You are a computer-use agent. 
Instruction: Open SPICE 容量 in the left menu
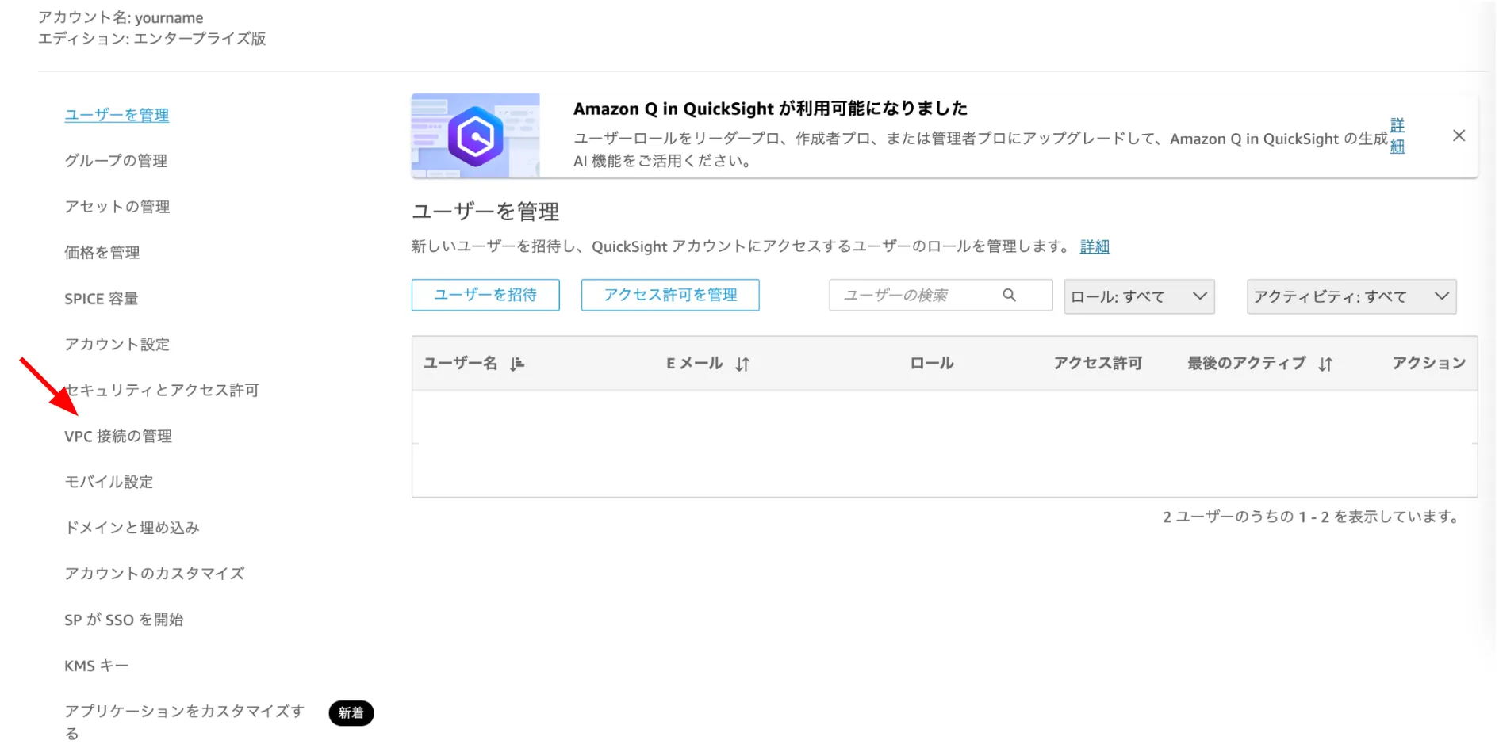pos(102,299)
